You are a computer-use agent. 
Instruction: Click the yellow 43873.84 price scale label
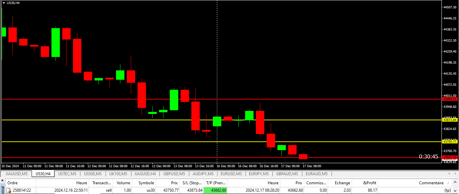tap(450, 120)
